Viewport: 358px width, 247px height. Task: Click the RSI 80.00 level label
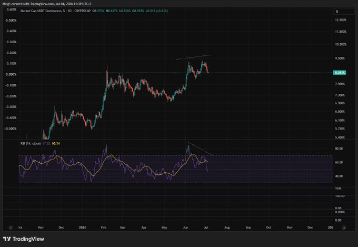(x=339, y=149)
